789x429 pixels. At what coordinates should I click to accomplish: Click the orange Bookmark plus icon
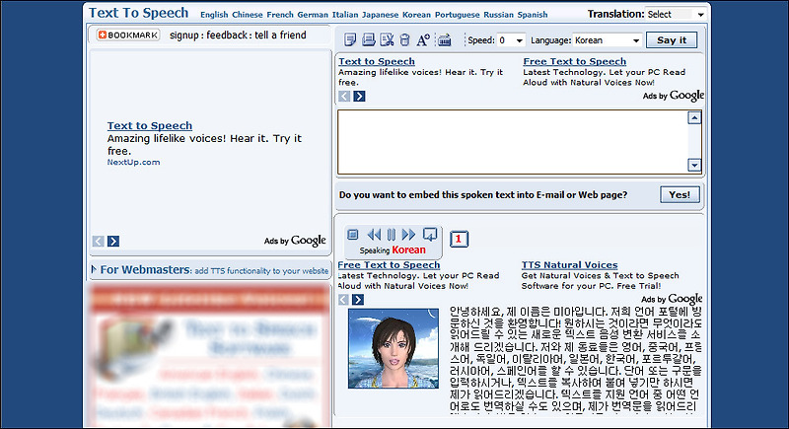click(x=103, y=35)
